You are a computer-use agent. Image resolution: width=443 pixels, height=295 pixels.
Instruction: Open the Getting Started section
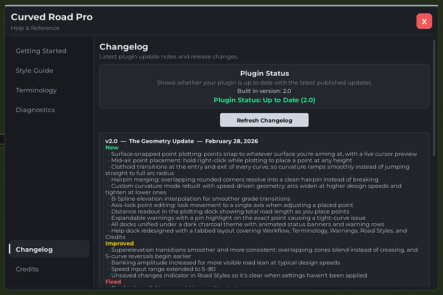[41, 51]
